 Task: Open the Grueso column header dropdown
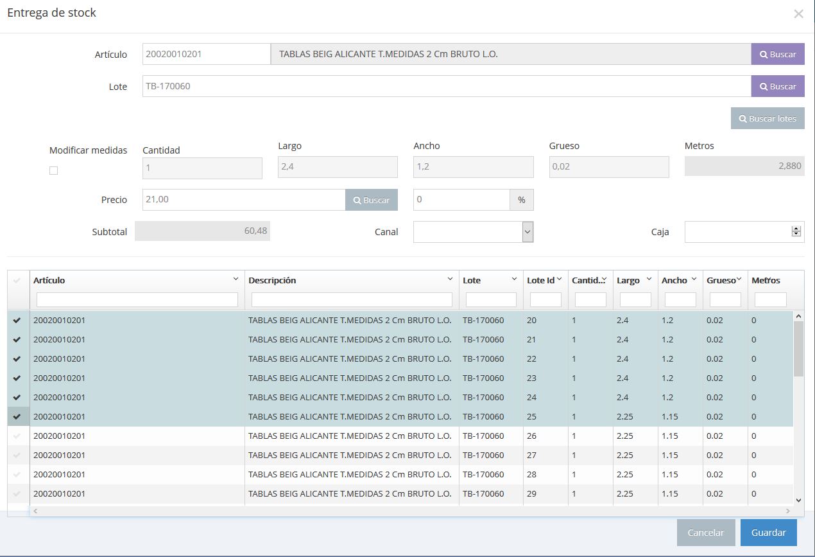click(x=739, y=279)
